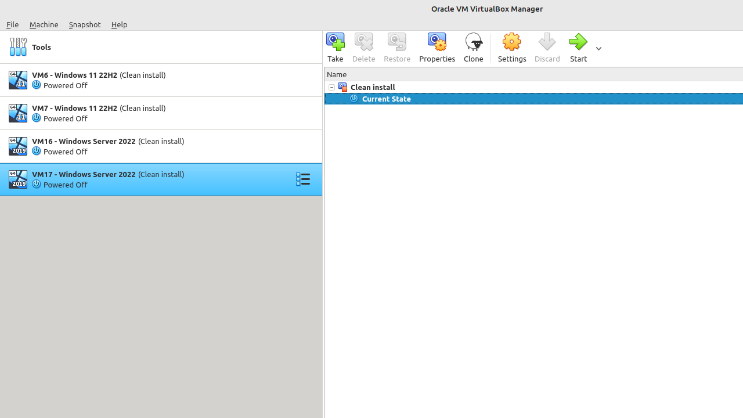743x418 pixels.
Task: Click the Clean install snapshot icon
Action: [342, 87]
